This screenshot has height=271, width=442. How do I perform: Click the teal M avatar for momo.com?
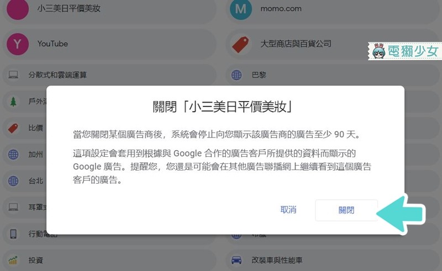pyautogui.click(x=239, y=9)
